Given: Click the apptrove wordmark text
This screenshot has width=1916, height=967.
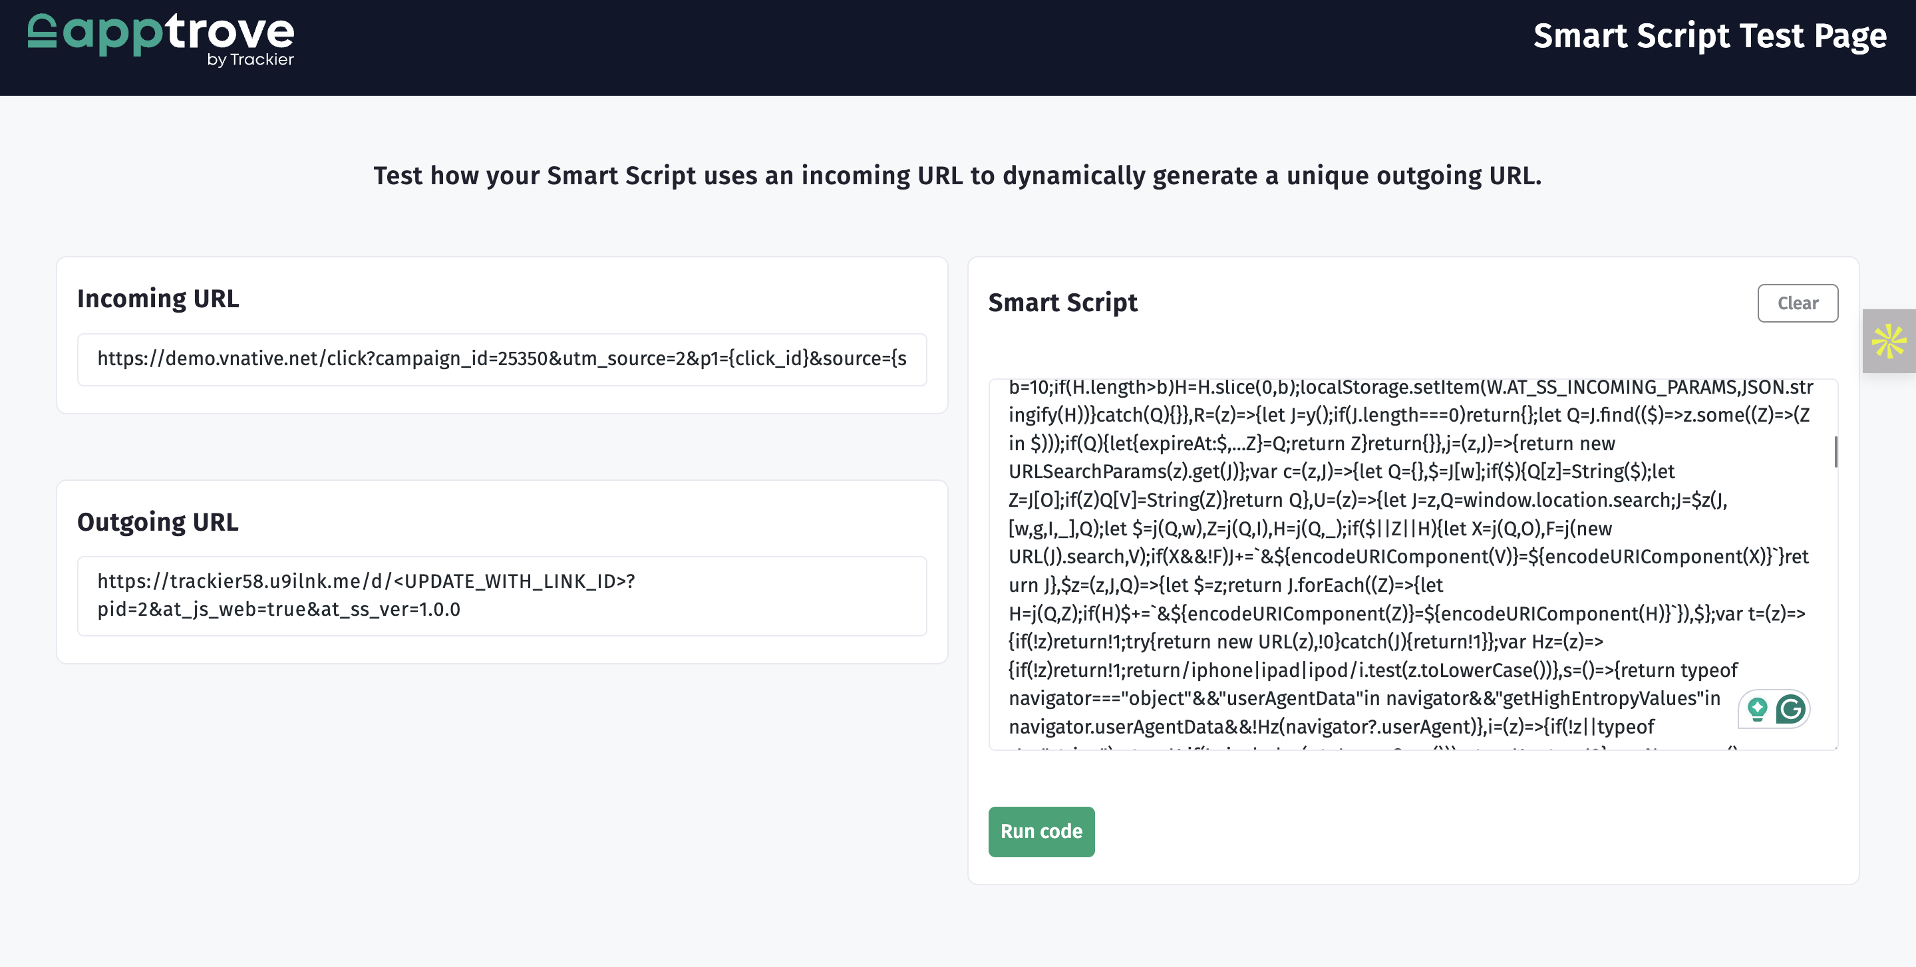Looking at the screenshot, I should [x=178, y=33].
